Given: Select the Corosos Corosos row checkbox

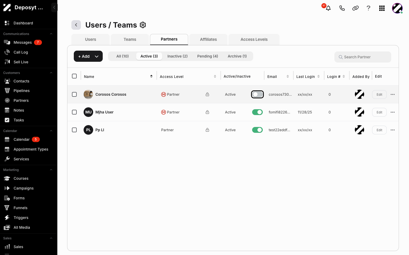Looking at the screenshot, I should coord(74,94).
